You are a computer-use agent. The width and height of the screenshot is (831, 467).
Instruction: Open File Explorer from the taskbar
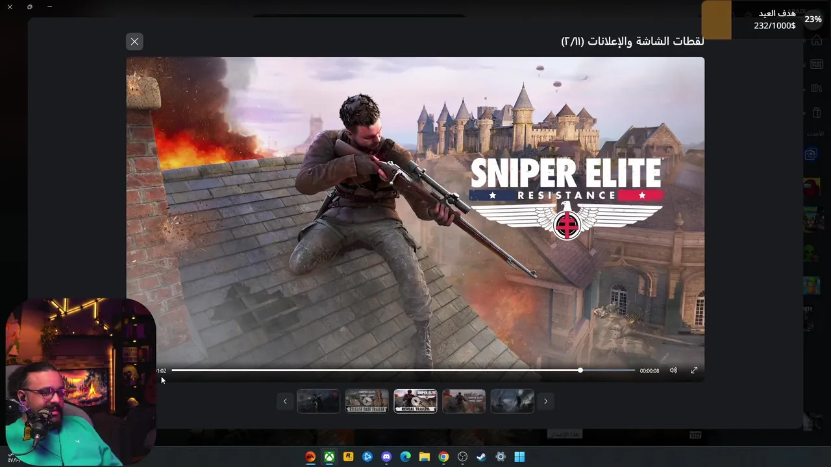(x=425, y=457)
